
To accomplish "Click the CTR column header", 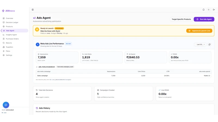I will 168,72.
